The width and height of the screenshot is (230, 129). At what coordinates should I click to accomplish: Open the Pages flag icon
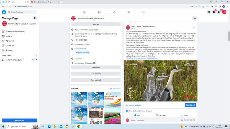(x=99, y=12)
